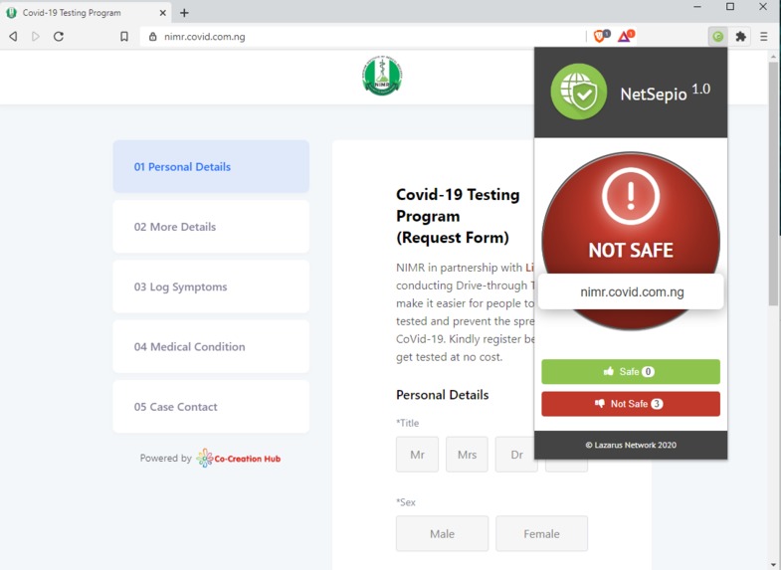Image resolution: width=781 pixels, height=570 pixels.
Task: Click the NetSepio globe shield logo
Action: [x=579, y=92]
